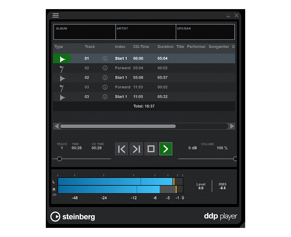Viewport: 291px width, 237px height.
Task: Stop playback
Action: click(151, 149)
